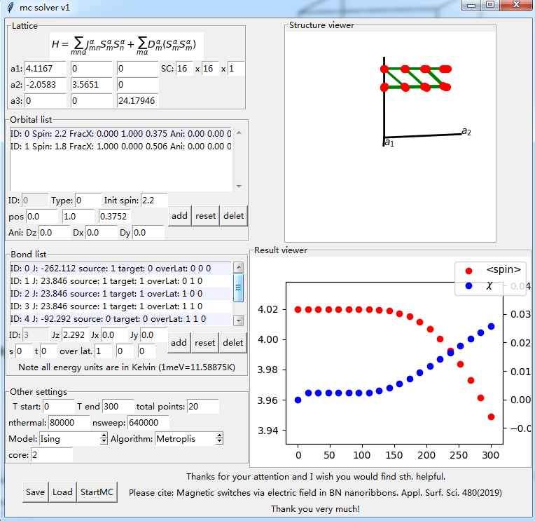Select bond ID: 4 with J: -92.292
Image resolution: width=535 pixels, height=521 pixels.
click(x=119, y=319)
